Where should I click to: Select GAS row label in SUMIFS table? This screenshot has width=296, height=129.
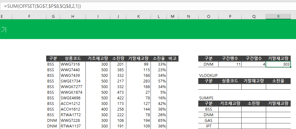(209, 120)
